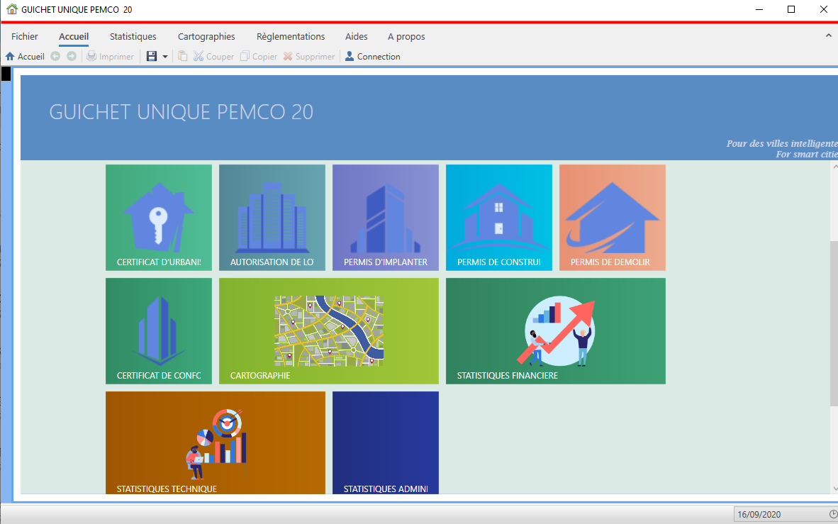Go forward with the right arrow icon

pyautogui.click(x=72, y=56)
